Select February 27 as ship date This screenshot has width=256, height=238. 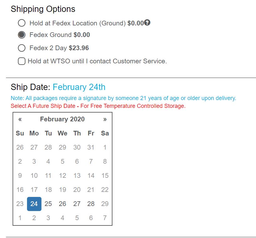(x=77, y=204)
